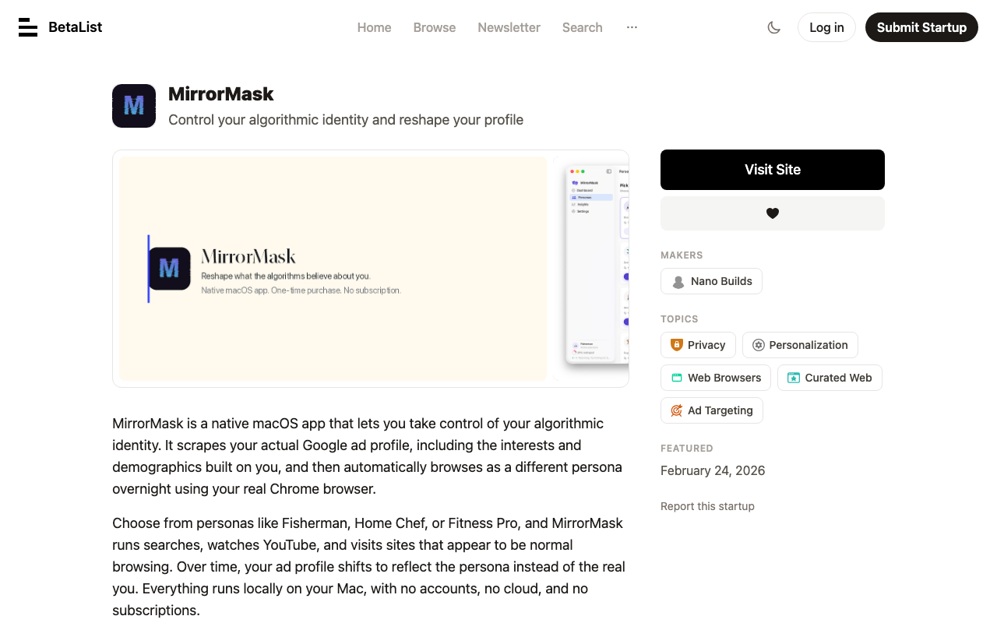The height and width of the screenshot is (623, 997).
Task: Open the Browse navigation item
Action: click(435, 27)
